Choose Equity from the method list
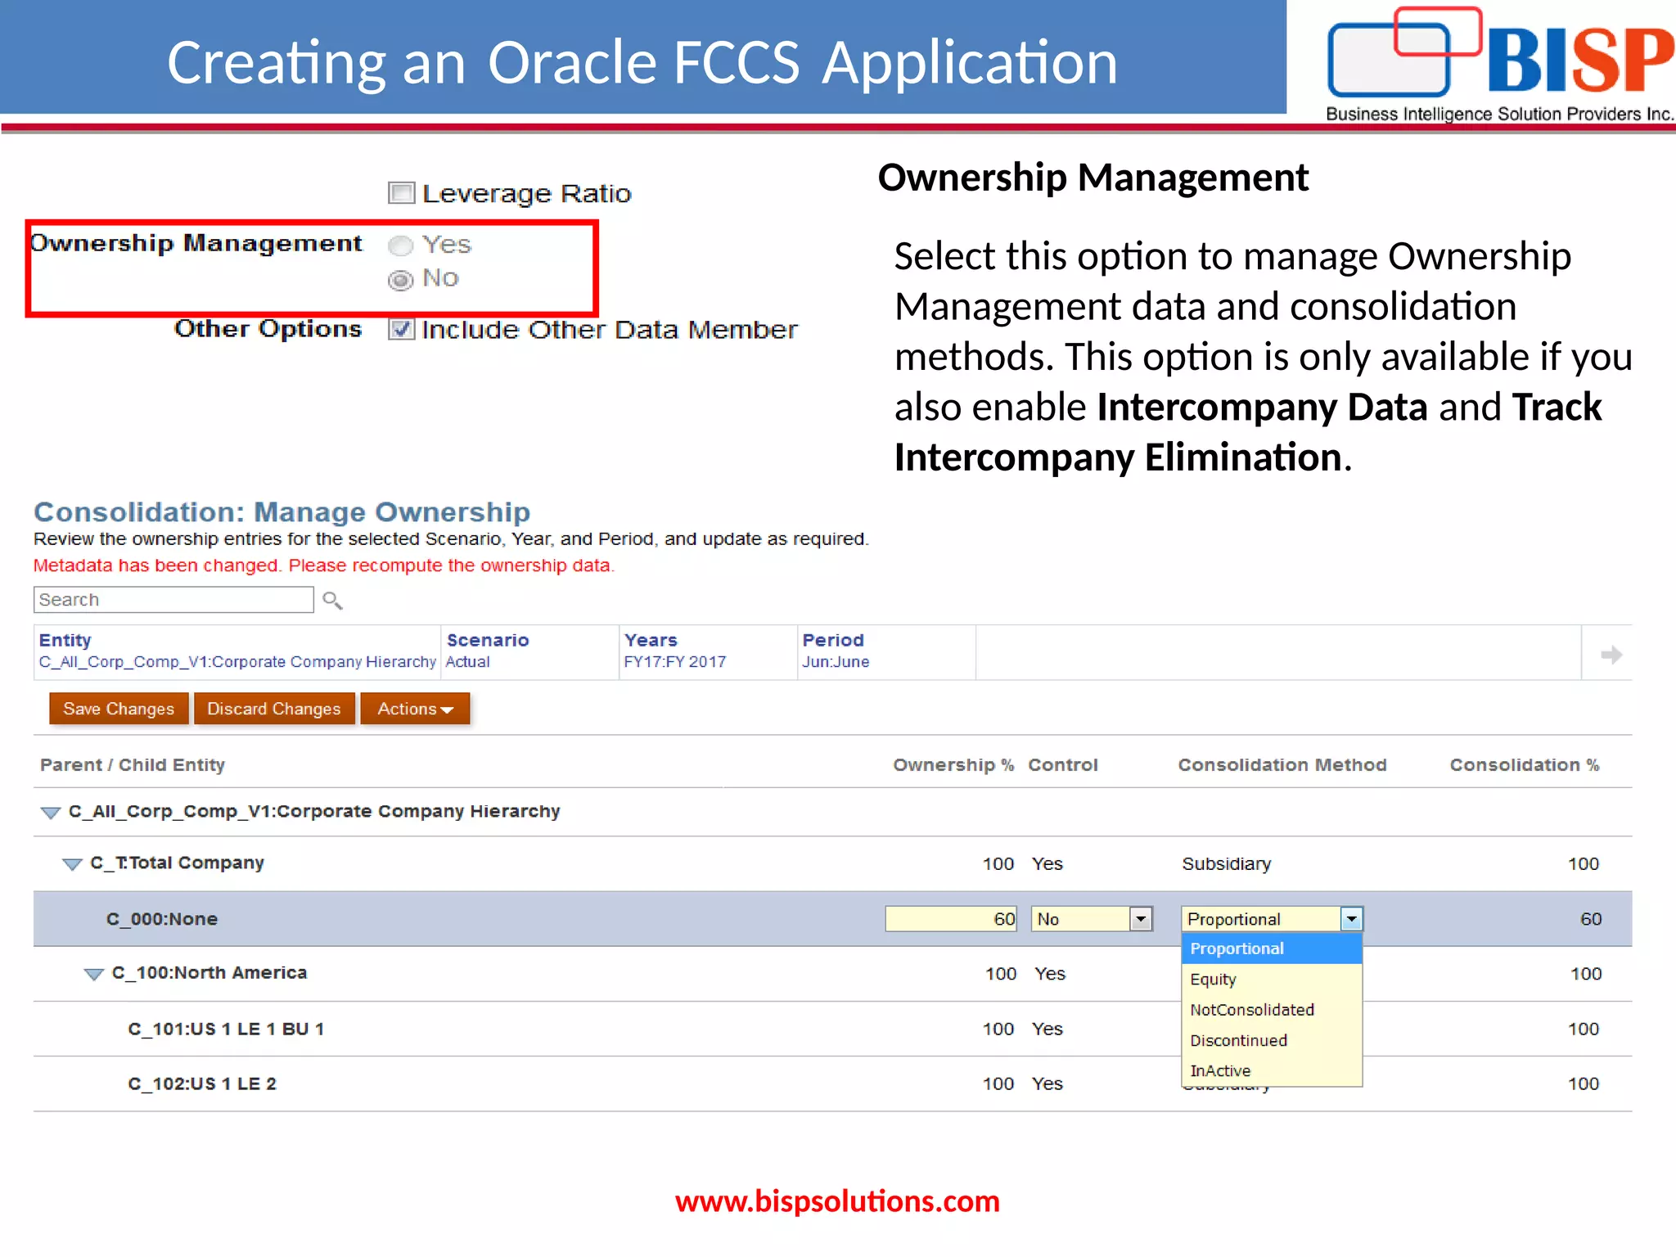This screenshot has height=1257, width=1676. tap(1272, 979)
